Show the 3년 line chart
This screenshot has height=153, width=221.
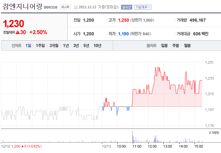(76, 45)
